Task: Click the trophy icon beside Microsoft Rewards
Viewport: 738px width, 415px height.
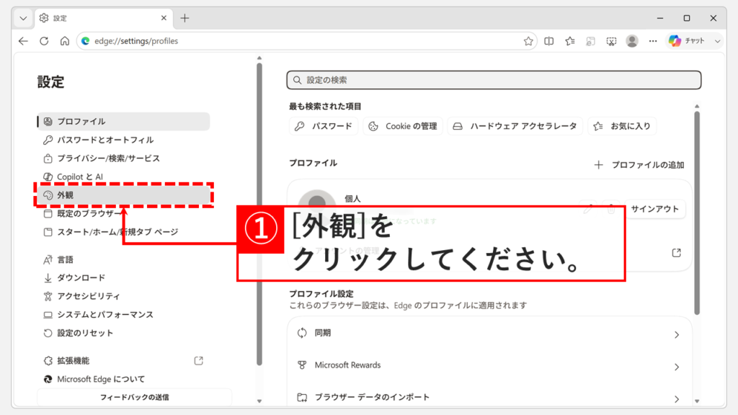Action: pyautogui.click(x=302, y=365)
